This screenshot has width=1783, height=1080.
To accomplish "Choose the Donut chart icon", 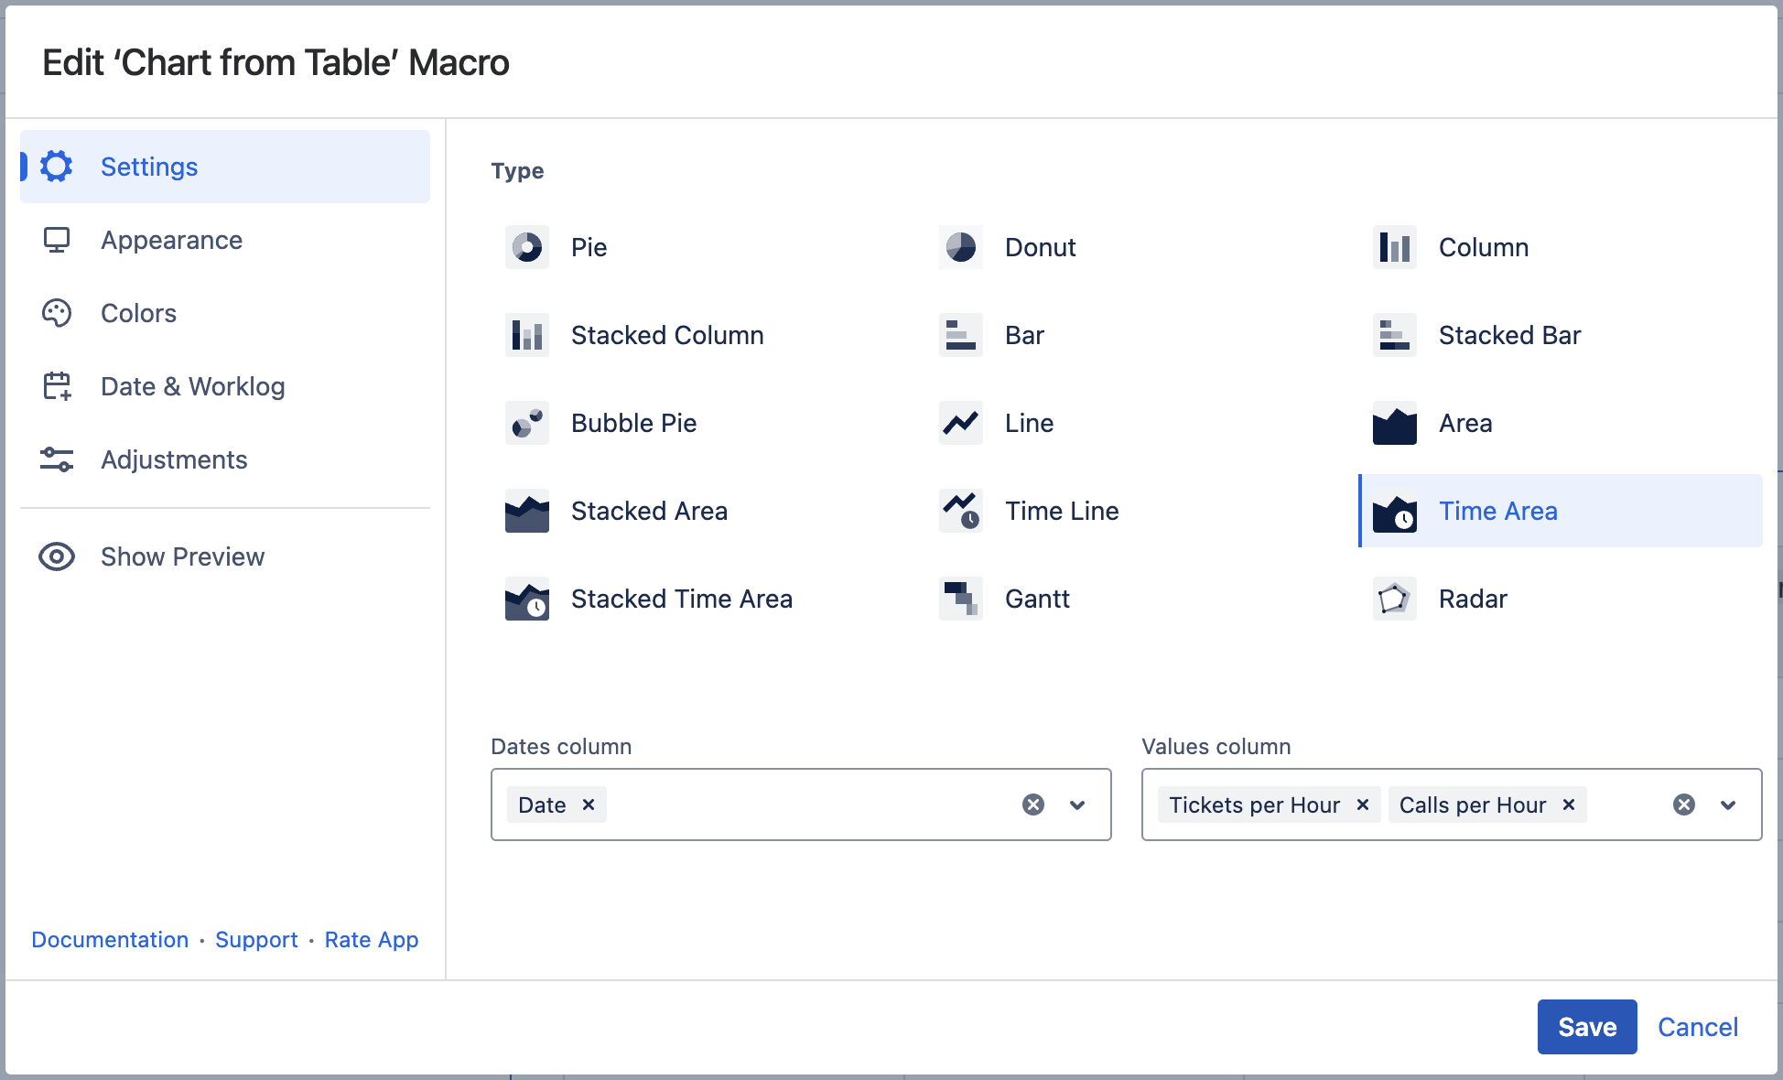I will (x=961, y=247).
